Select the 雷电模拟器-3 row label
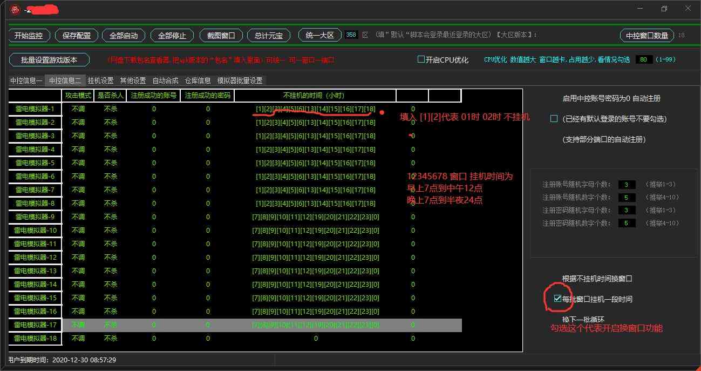Viewport: 701px width, 371px height. pyautogui.click(x=35, y=136)
